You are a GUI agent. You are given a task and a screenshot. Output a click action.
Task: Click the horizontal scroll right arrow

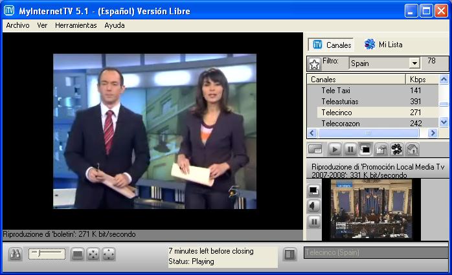pos(433,133)
